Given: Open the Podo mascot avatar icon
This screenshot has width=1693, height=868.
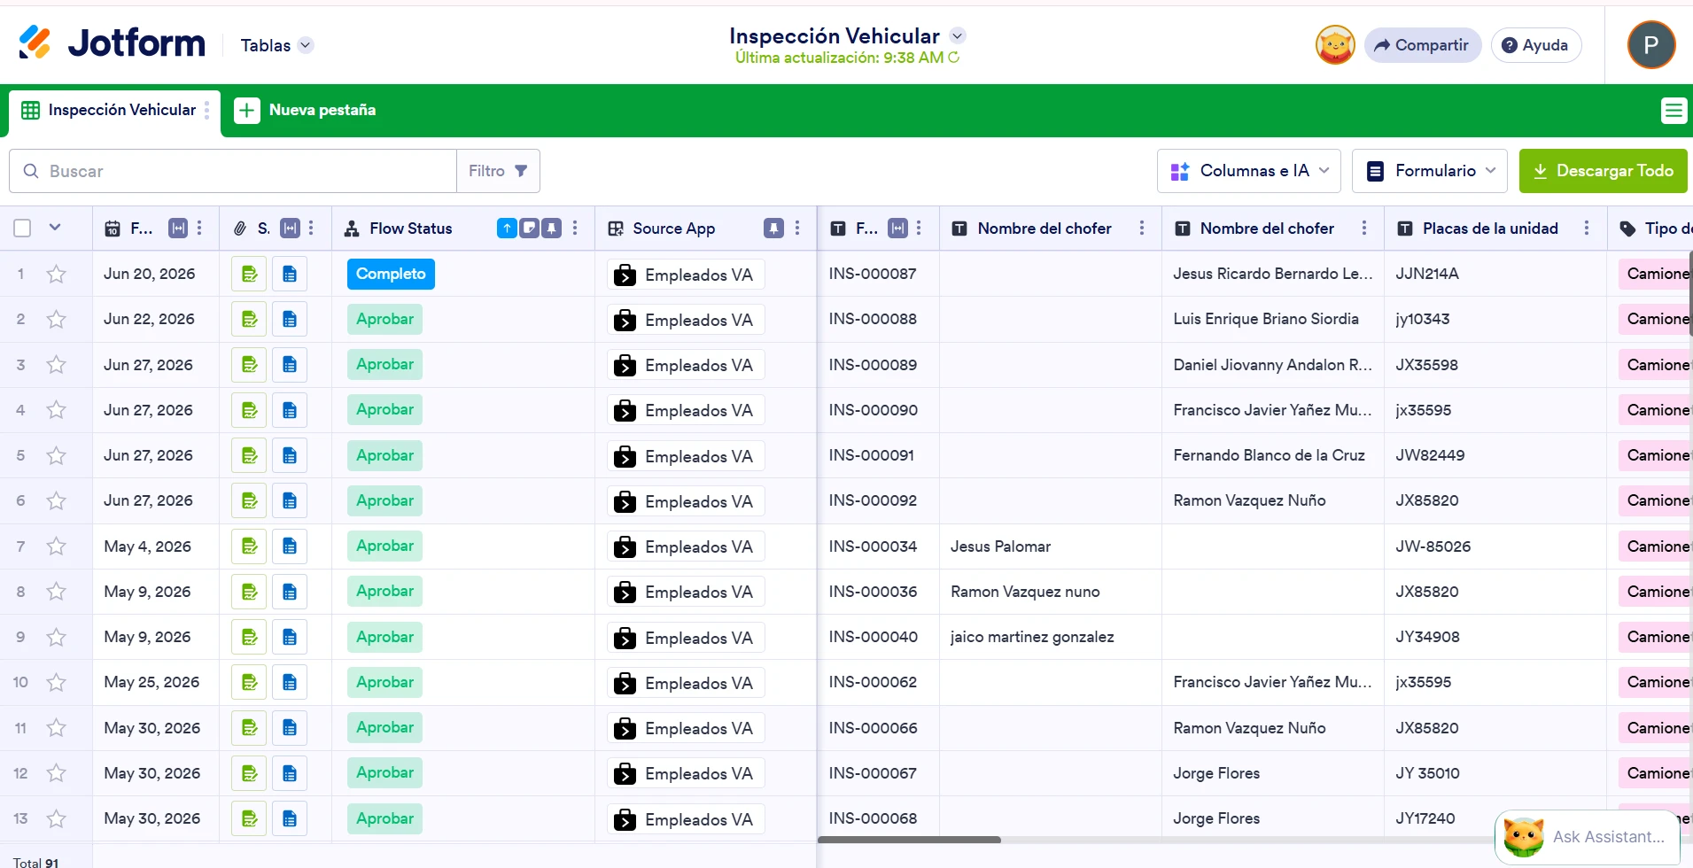Looking at the screenshot, I should click(1335, 45).
